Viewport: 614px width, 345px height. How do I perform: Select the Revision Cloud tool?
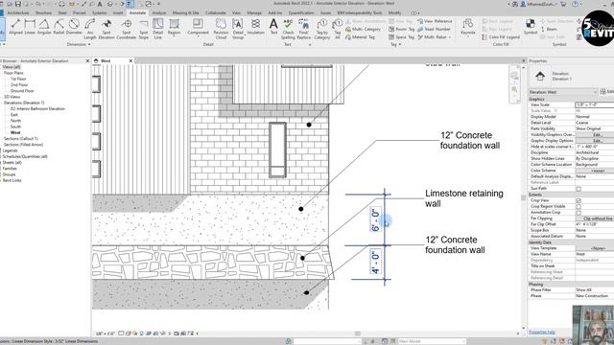click(x=221, y=29)
